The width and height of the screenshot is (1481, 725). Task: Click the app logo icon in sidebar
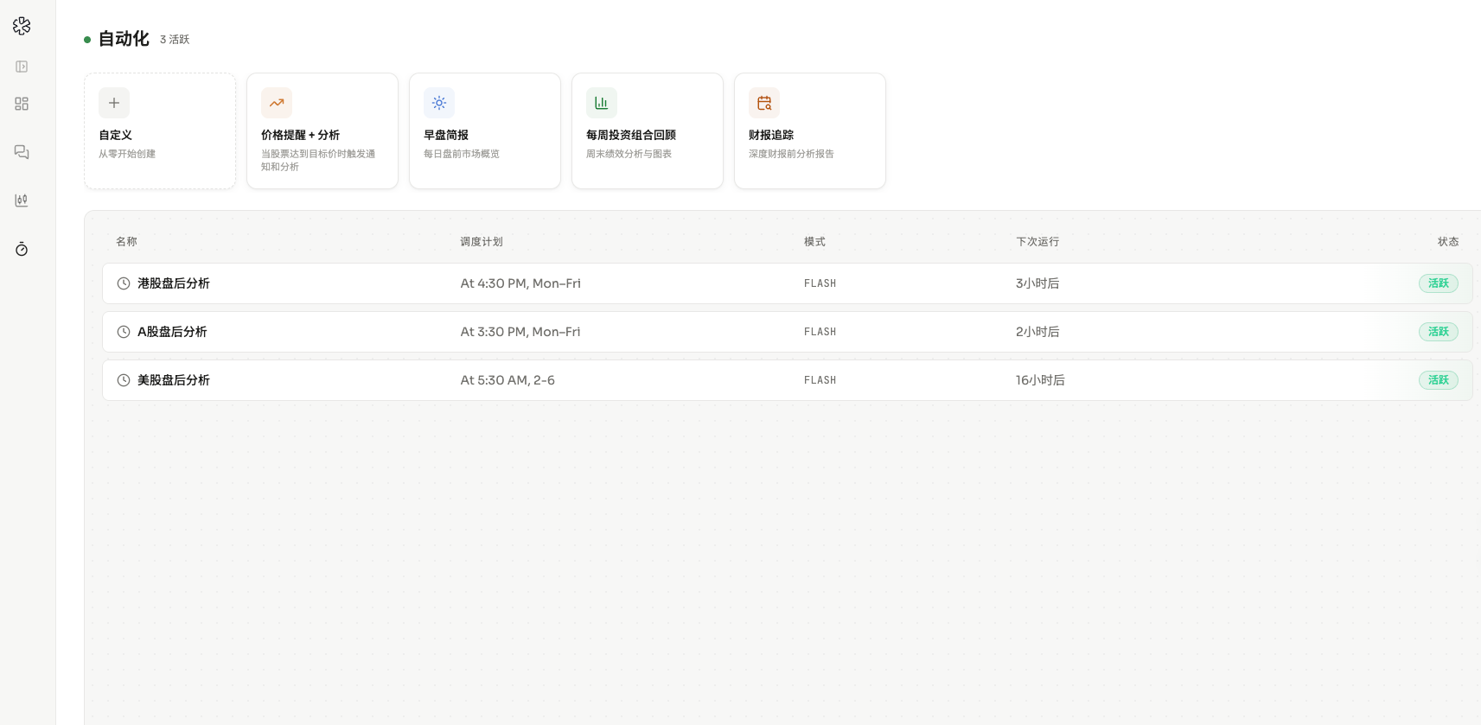(22, 26)
